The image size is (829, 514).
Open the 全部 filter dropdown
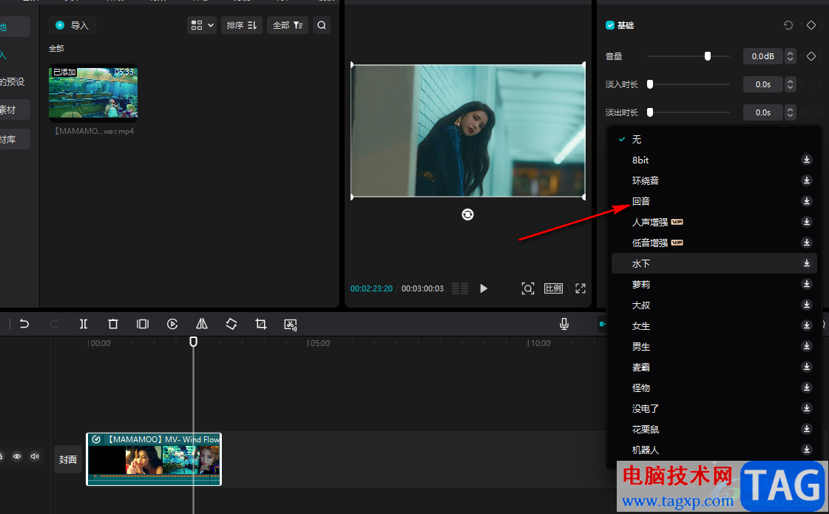288,25
